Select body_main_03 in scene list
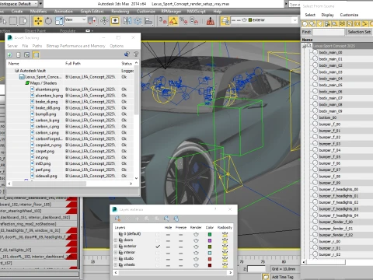 pos(330,72)
